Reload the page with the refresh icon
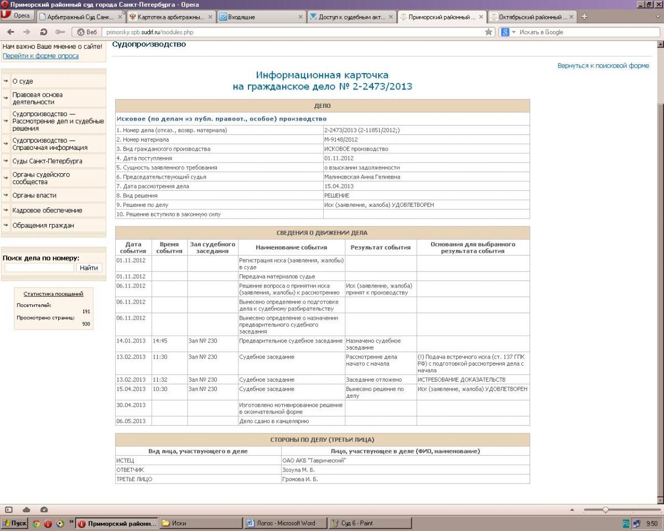The image size is (664, 531). click(x=44, y=32)
